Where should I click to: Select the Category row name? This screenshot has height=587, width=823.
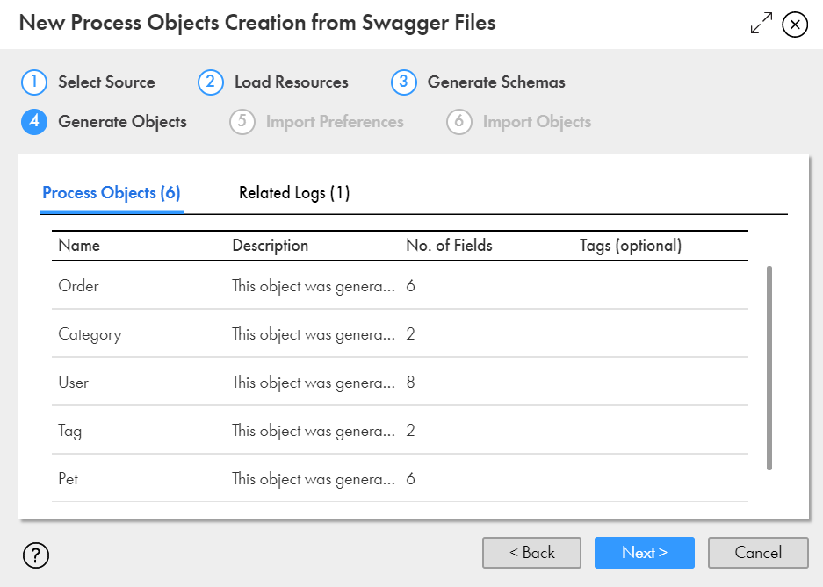point(90,334)
